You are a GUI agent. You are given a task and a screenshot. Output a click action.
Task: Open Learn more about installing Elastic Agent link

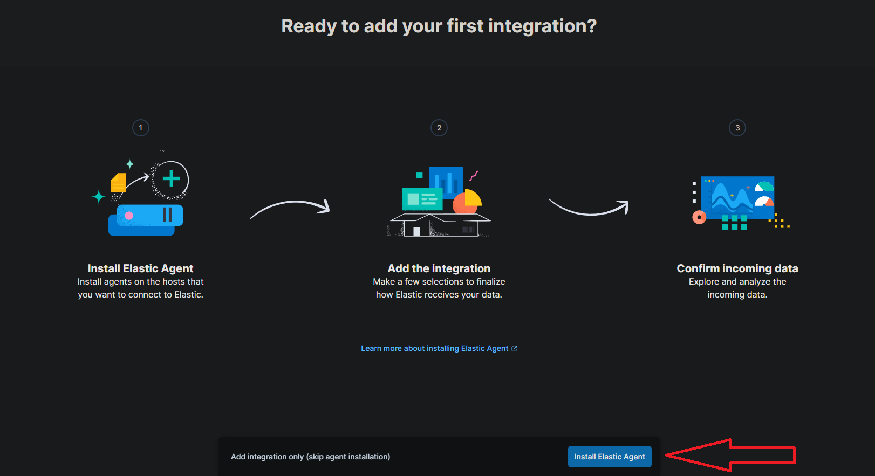click(434, 349)
